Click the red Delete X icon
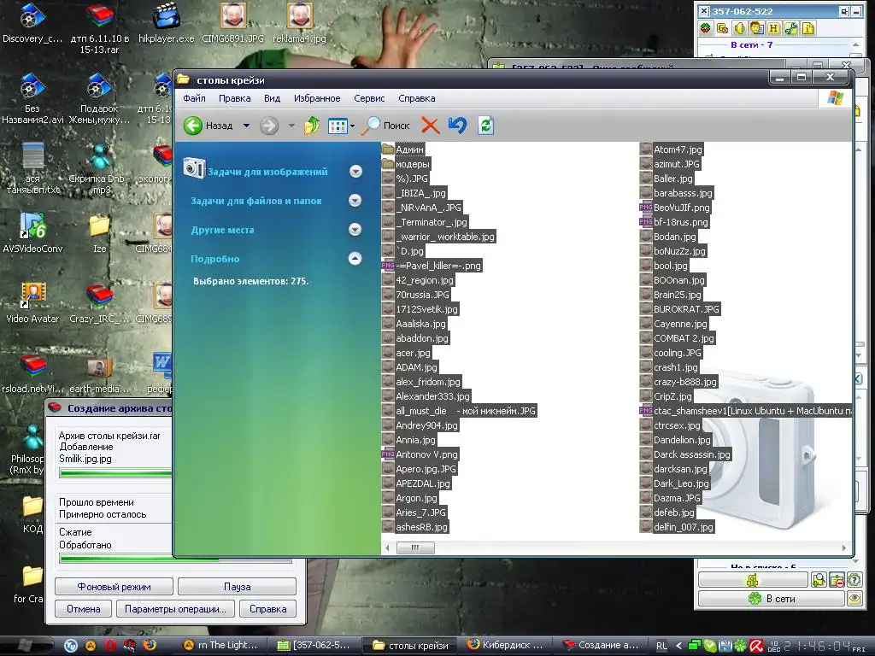The image size is (875, 656). [430, 126]
